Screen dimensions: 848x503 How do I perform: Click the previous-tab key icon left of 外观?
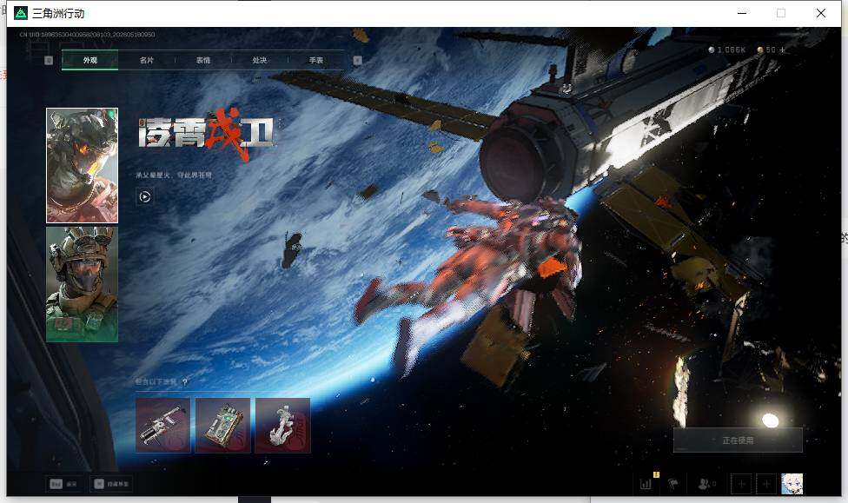48,61
